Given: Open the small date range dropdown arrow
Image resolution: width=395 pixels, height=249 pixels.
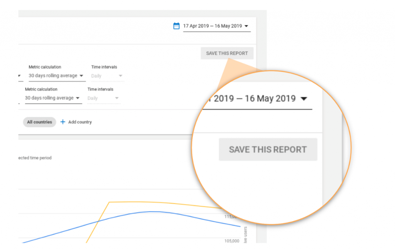Looking at the screenshot, I should (246, 26).
